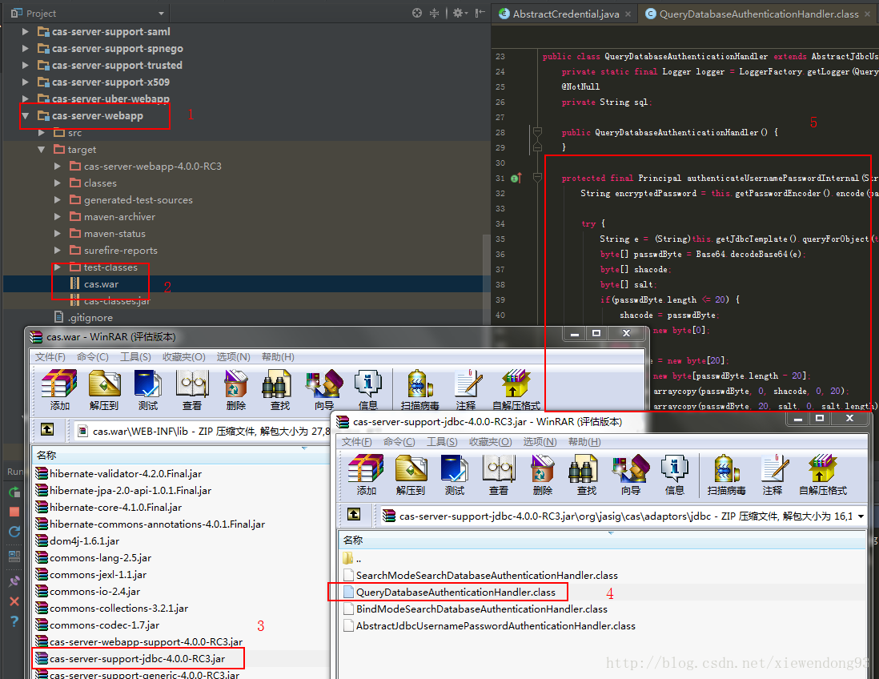Expand cas-server-support-saml module

(x=26, y=32)
